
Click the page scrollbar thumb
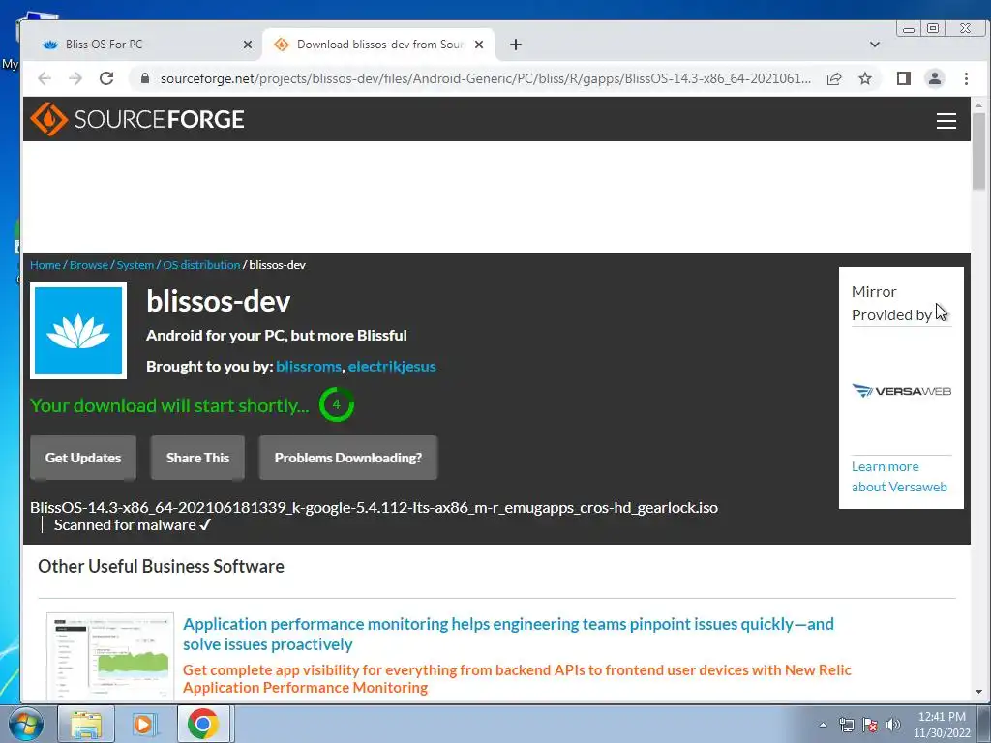pyautogui.click(x=978, y=150)
